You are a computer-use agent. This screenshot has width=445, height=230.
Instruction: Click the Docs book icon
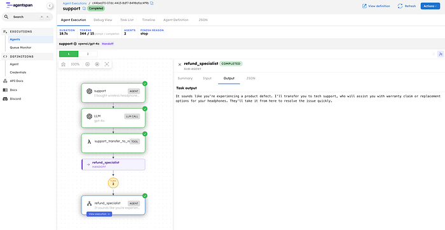click(5, 90)
